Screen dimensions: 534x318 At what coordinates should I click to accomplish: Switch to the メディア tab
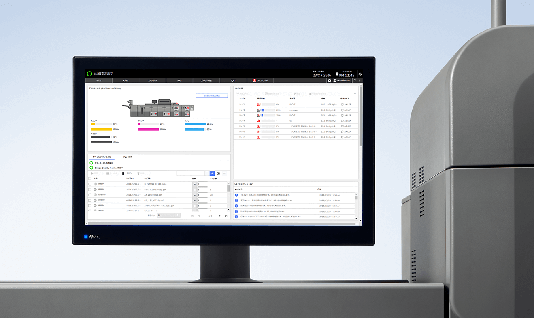pos(126,80)
